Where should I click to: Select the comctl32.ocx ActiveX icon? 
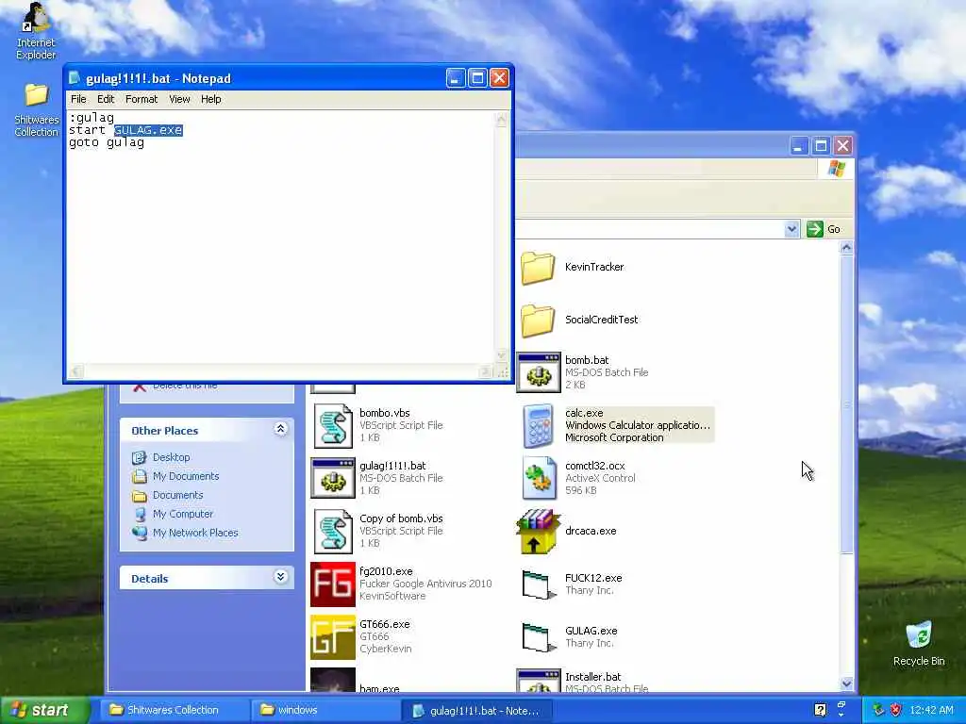(x=539, y=478)
